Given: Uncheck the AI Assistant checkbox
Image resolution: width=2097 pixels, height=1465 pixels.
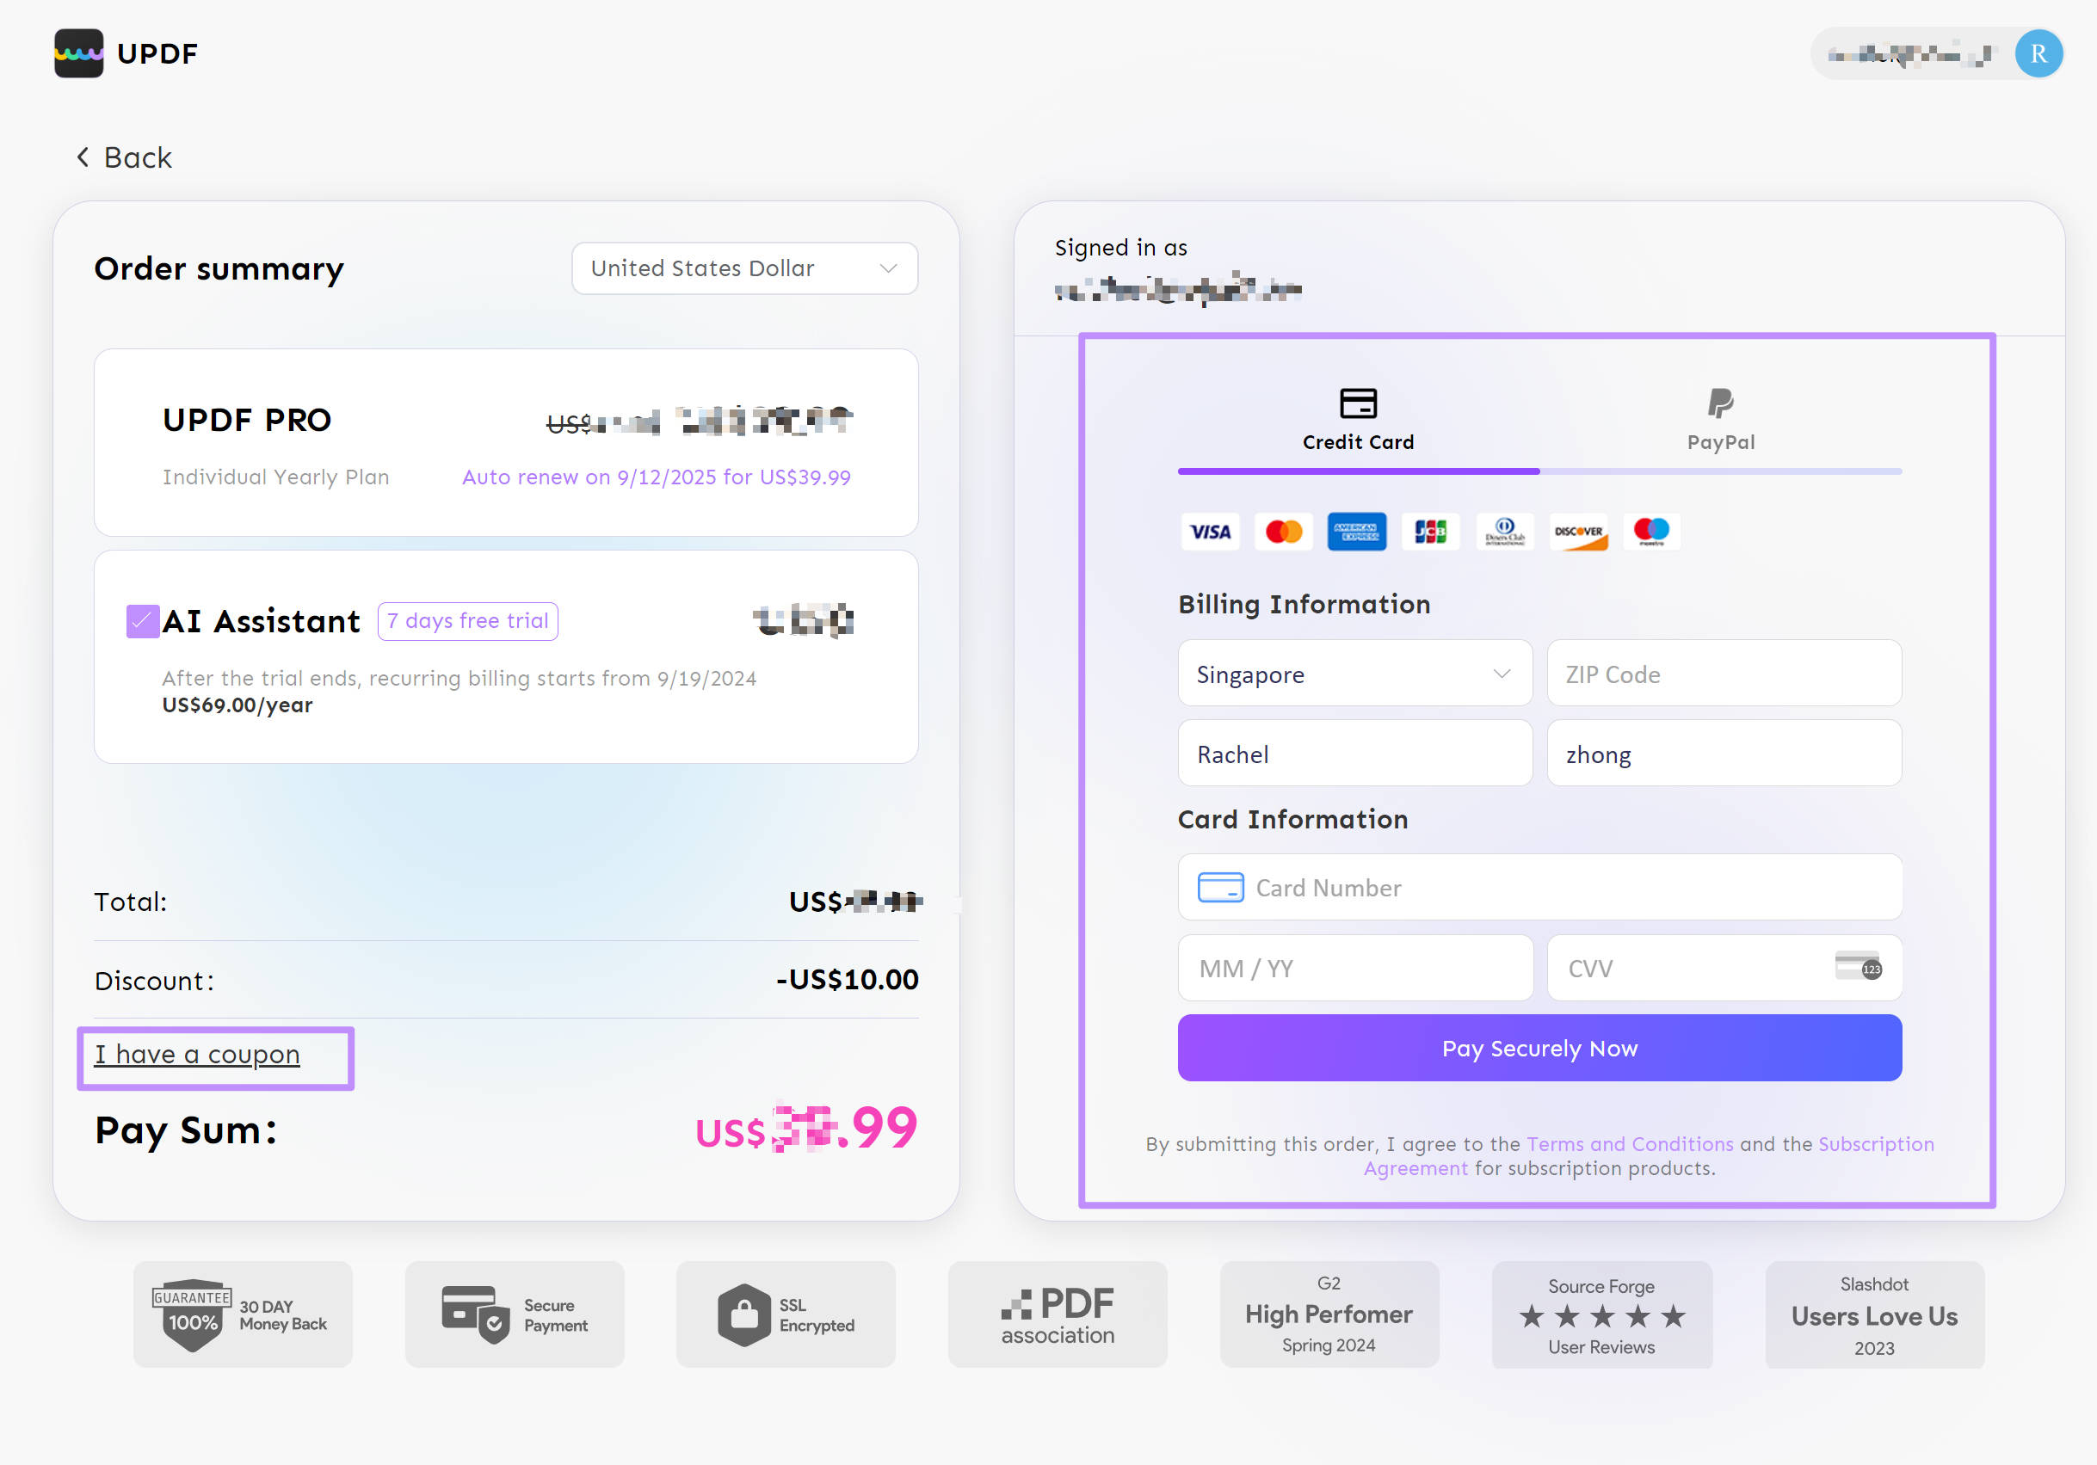Looking at the screenshot, I should click(143, 621).
